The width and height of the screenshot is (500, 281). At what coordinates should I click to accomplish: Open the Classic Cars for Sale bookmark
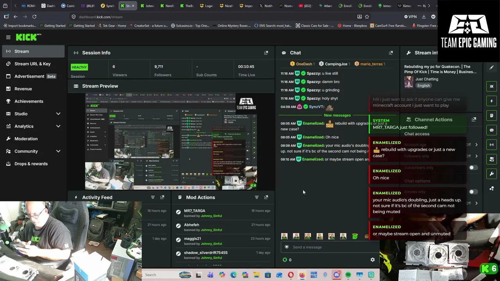(x=314, y=26)
